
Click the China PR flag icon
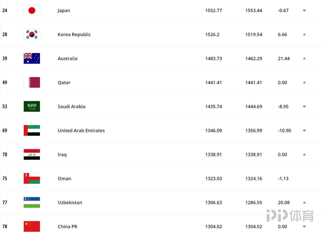[32, 226]
